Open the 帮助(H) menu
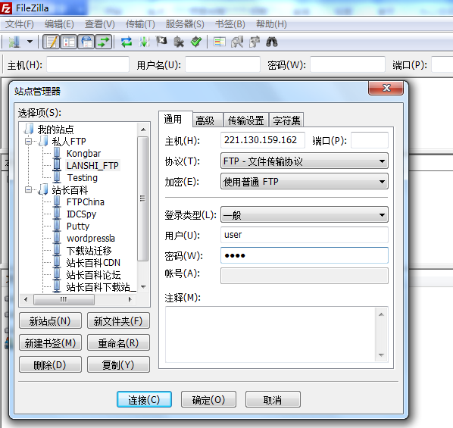453x428 pixels. (x=271, y=24)
